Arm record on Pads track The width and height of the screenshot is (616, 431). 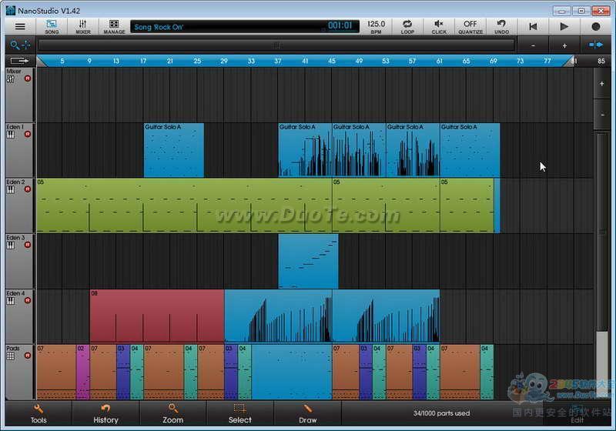[x=28, y=356]
